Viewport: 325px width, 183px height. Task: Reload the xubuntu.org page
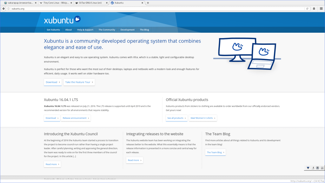click(x=307, y=9)
